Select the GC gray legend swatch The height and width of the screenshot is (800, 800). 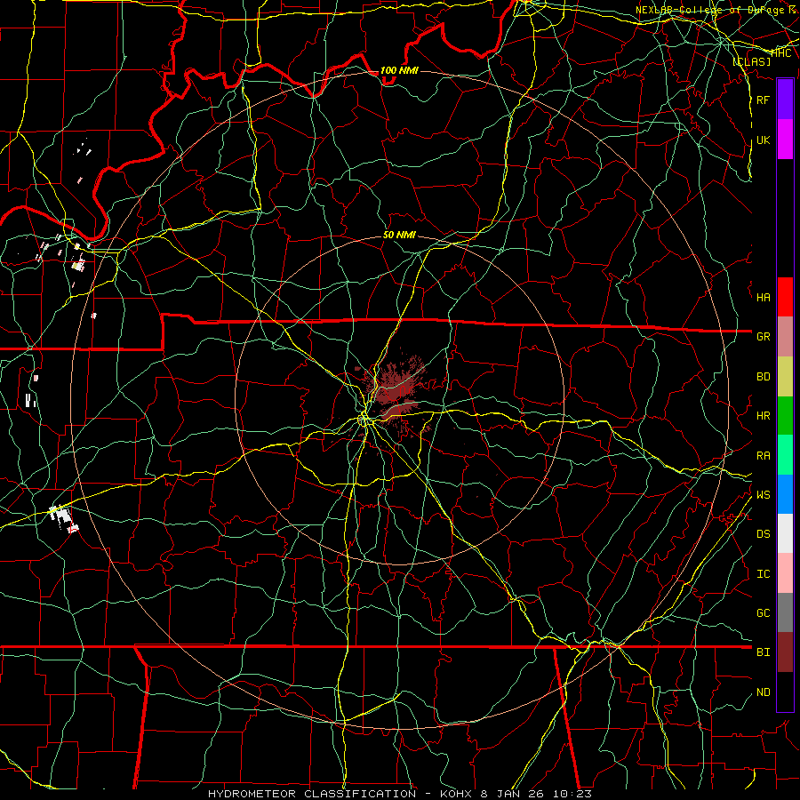coord(785,612)
